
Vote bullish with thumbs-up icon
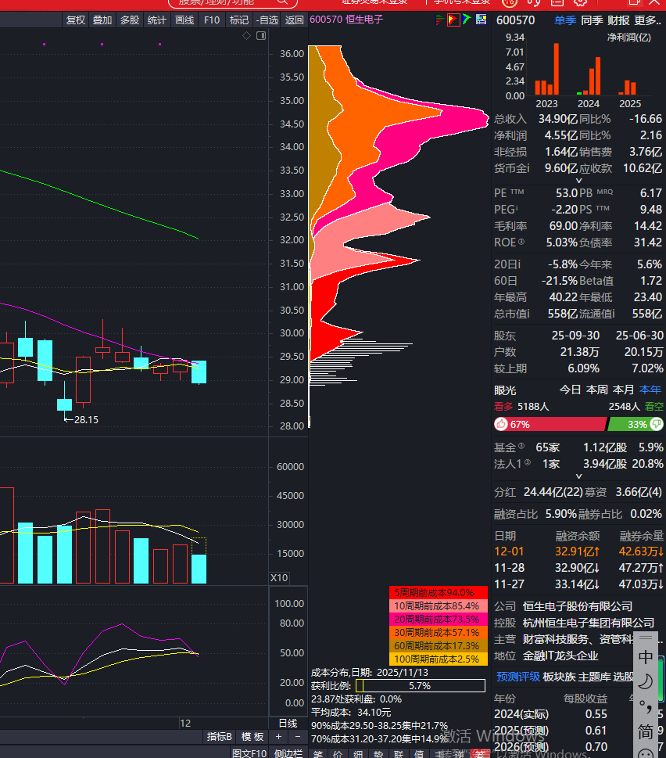pyautogui.click(x=501, y=424)
